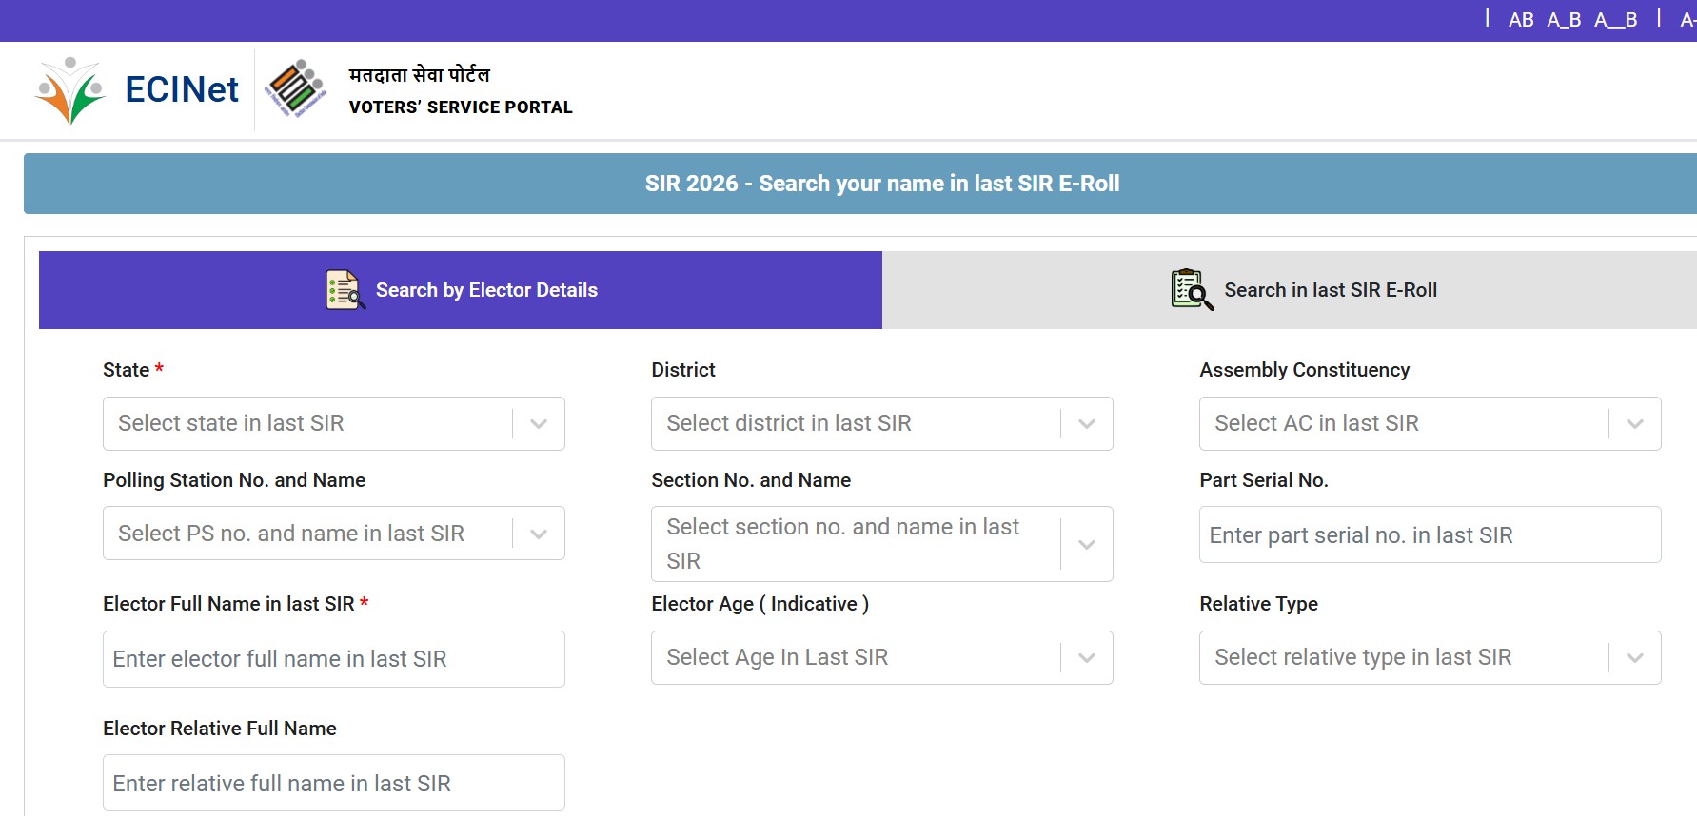Screen dimensions: 1697x816
Task: Switch to Search by Elector Details tab
Action: pyautogui.click(x=461, y=290)
